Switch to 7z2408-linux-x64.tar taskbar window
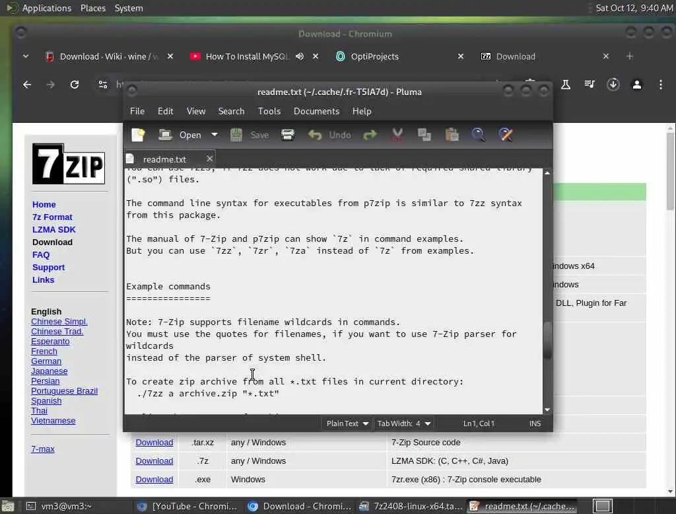Viewport: 676px width, 514px height. [x=412, y=506]
